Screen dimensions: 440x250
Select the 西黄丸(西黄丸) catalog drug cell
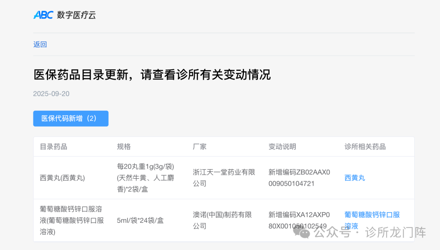[x=62, y=178]
